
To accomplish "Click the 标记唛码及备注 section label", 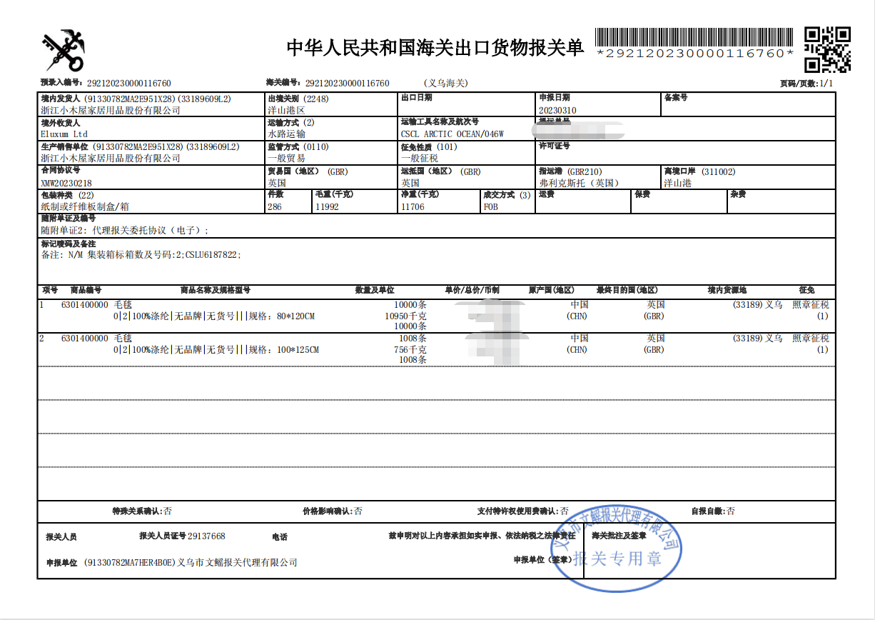I will [x=69, y=244].
